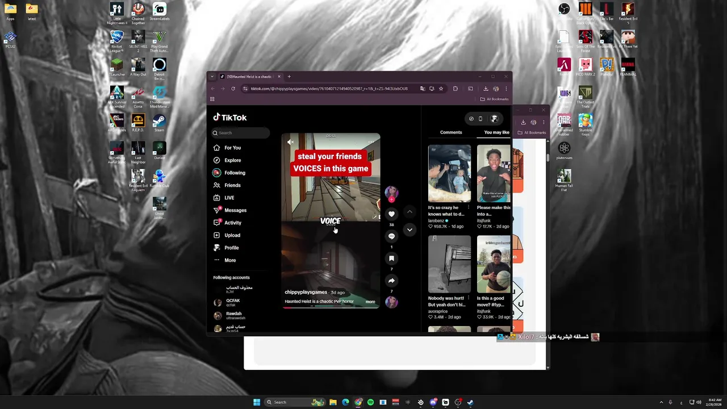
Task: Open the 'Is this a good move?' video thumbnail
Action: (x=494, y=264)
